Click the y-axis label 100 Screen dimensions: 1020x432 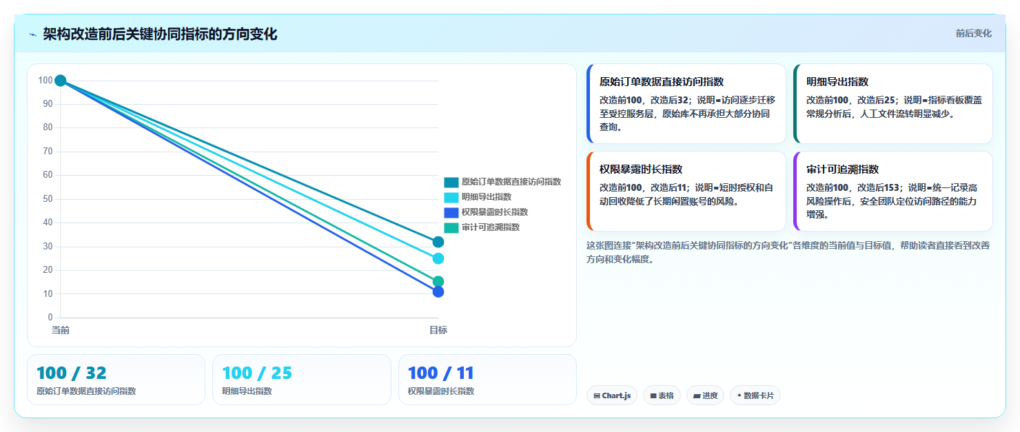[45, 81]
